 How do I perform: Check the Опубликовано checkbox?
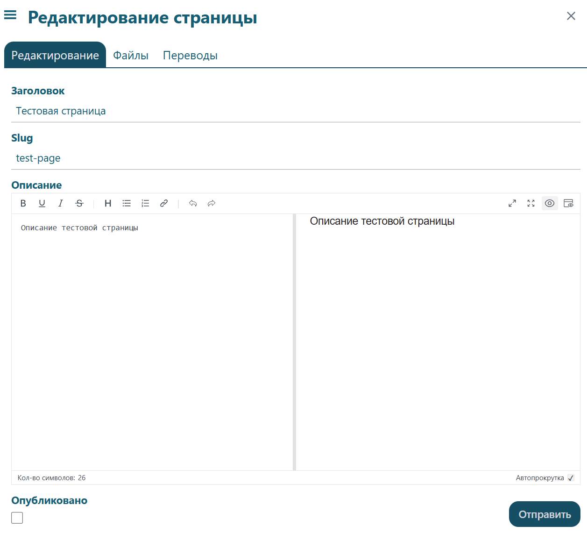click(x=17, y=518)
